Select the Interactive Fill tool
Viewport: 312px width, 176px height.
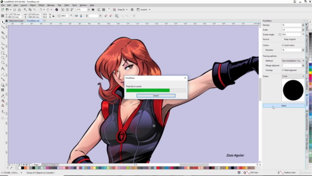coord(2,101)
